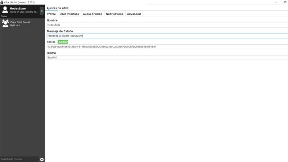Maximize the uTox window
Viewport: 288px width, 162px height.
coord(285,2)
